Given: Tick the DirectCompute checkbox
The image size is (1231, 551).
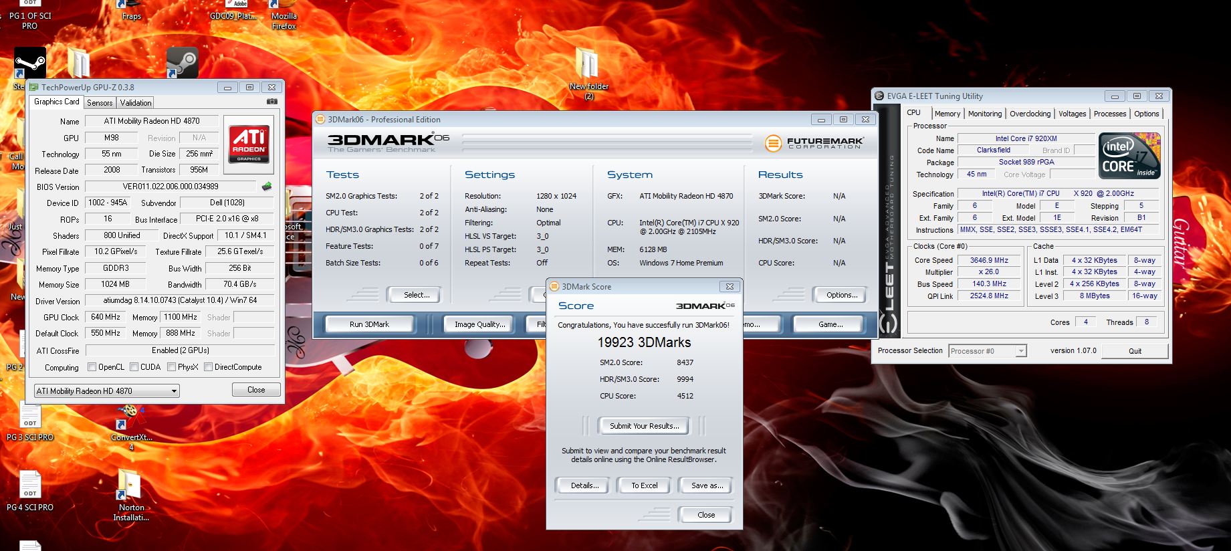Looking at the screenshot, I should pyautogui.click(x=209, y=367).
